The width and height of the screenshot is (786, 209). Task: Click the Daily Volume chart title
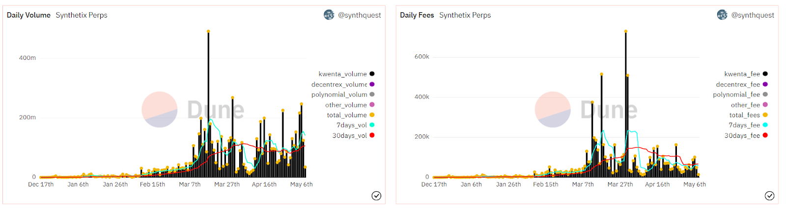click(28, 15)
